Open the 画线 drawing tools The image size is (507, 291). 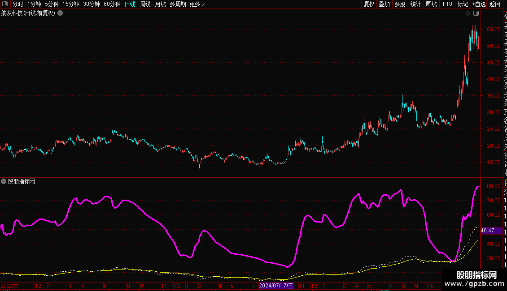[431, 4]
